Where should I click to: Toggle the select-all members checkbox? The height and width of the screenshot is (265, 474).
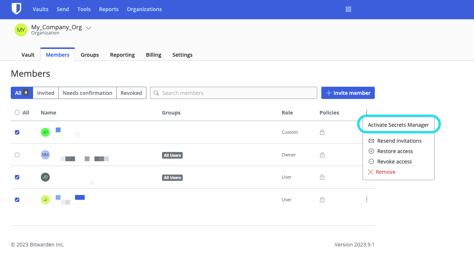17,112
